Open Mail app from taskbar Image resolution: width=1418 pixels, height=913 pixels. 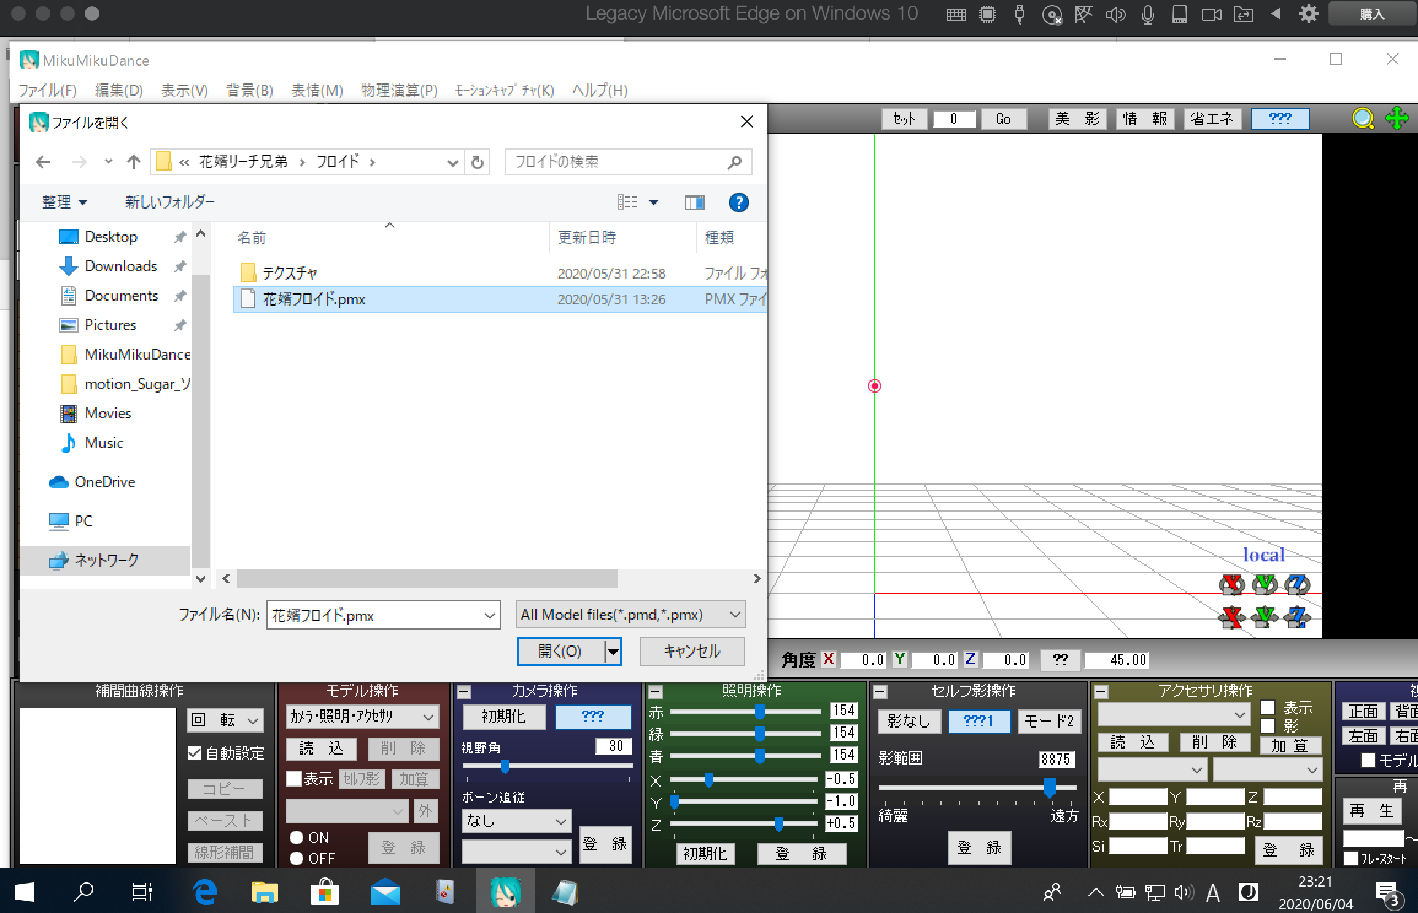385,892
